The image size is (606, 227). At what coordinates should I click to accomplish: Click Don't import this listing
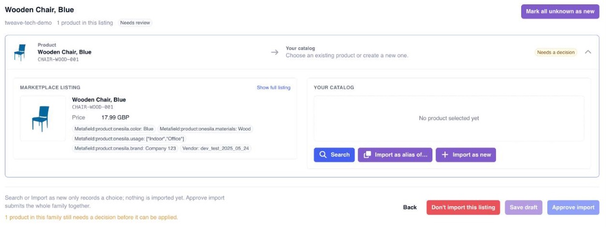[463, 207]
